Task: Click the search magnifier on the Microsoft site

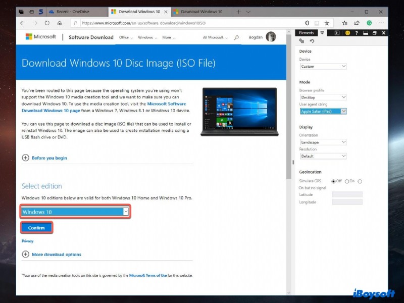Action: [237, 36]
